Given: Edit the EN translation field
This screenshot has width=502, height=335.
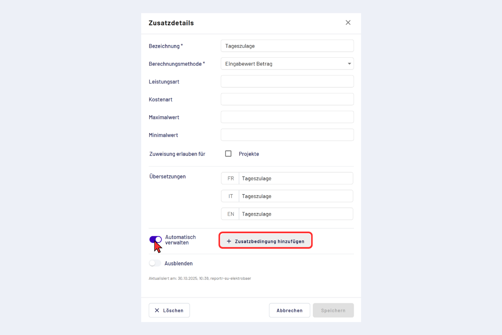Looking at the screenshot, I should [295, 214].
